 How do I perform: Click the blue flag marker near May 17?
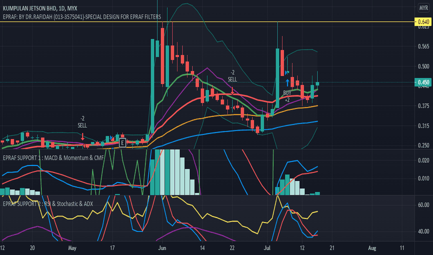[x=112, y=138]
